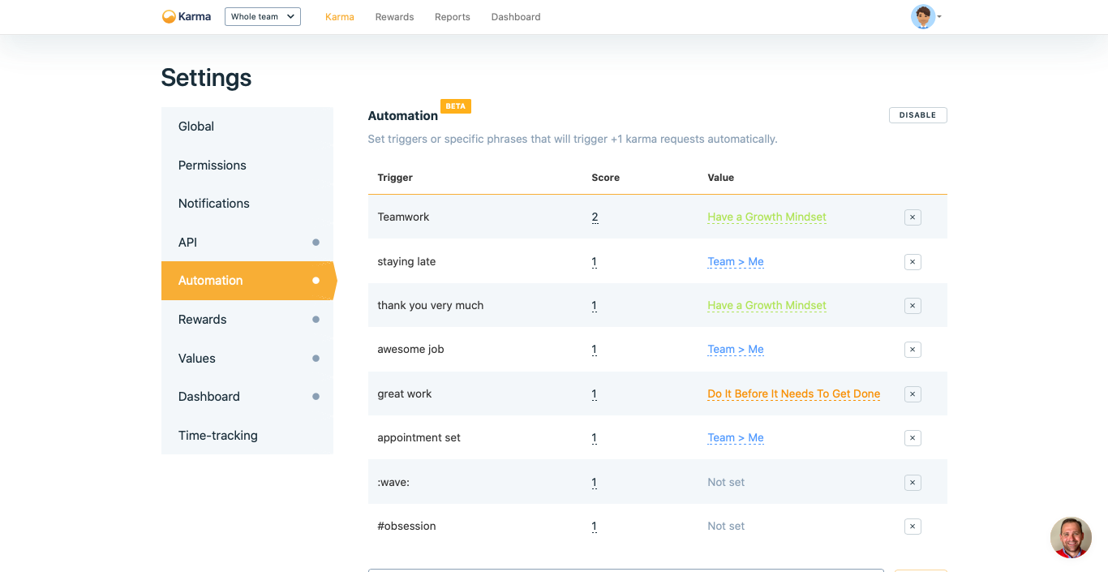Viewport: 1108px width, 572px height.
Task: Edit great work score
Action: [x=595, y=394]
